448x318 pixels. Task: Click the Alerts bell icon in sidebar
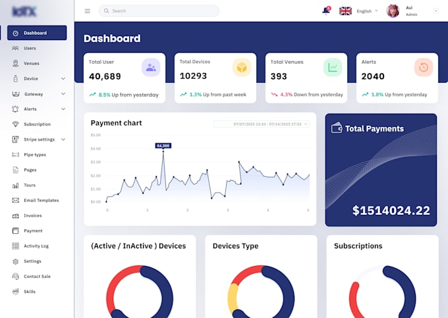pos(15,109)
